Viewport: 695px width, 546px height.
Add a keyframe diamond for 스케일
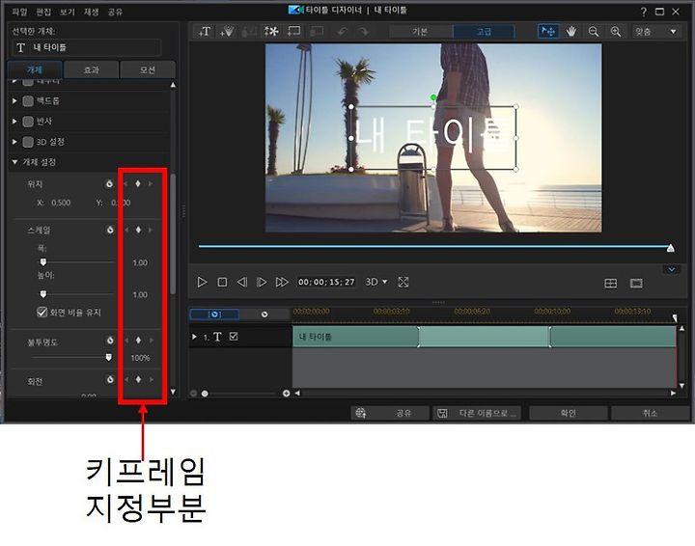coord(138,230)
